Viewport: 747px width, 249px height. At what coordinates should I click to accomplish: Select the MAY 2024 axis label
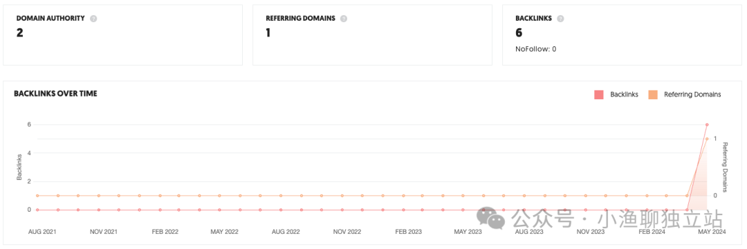tap(711, 232)
